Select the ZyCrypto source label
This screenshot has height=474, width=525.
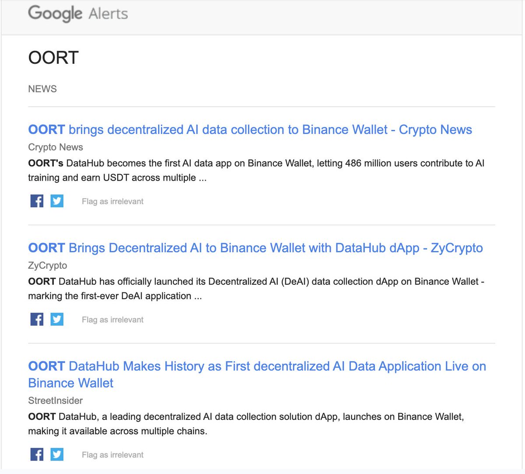click(47, 265)
